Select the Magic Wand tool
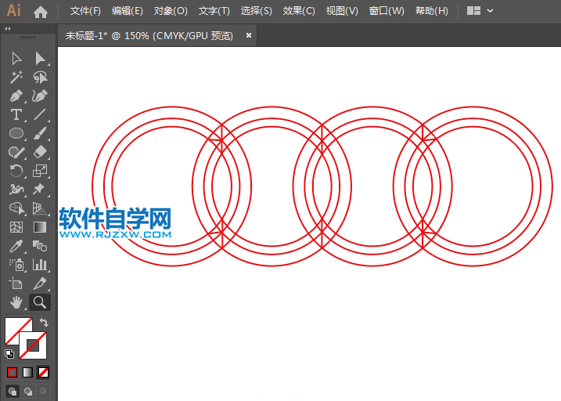The height and width of the screenshot is (401, 561). pyautogui.click(x=16, y=78)
